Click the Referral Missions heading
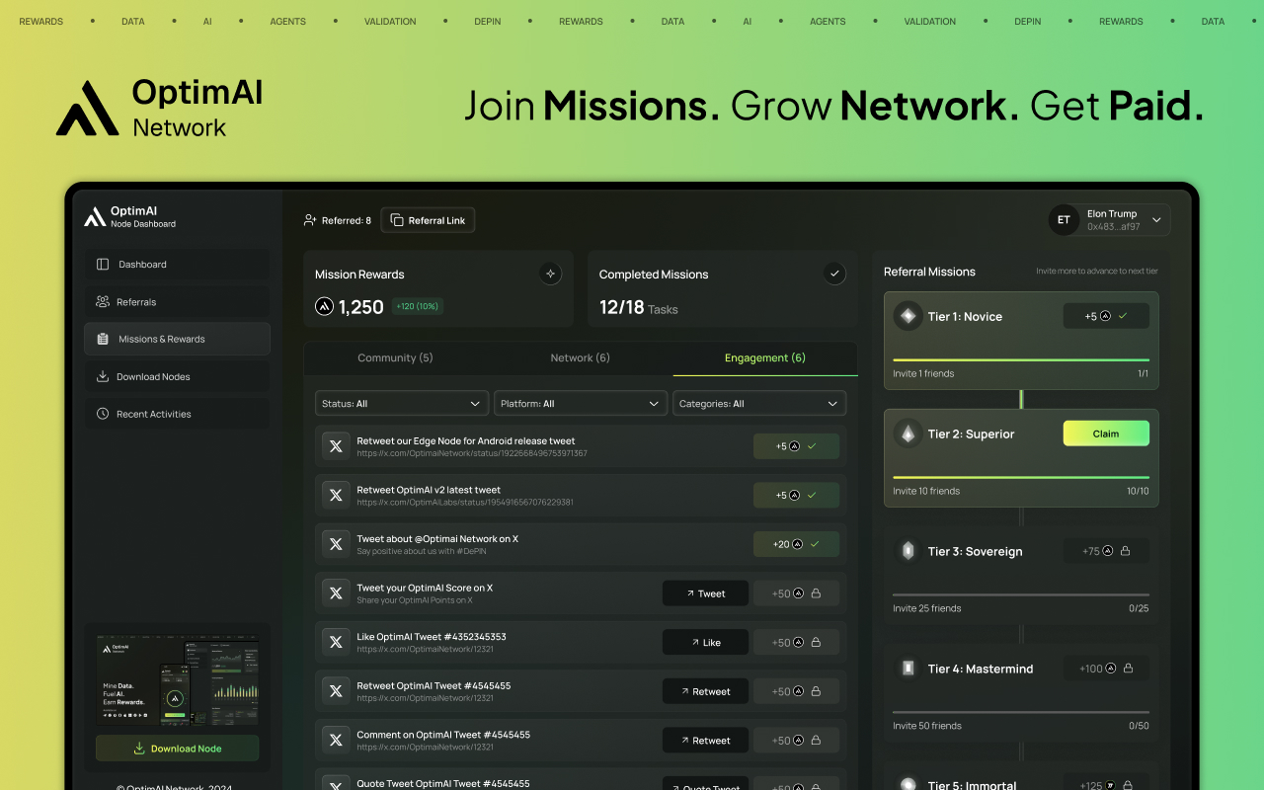 pos(929,272)
